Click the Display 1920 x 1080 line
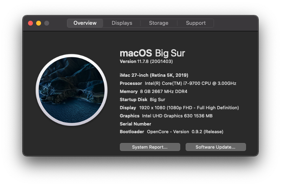The width and height of the screenshot is (281, 186). (179, 108)
